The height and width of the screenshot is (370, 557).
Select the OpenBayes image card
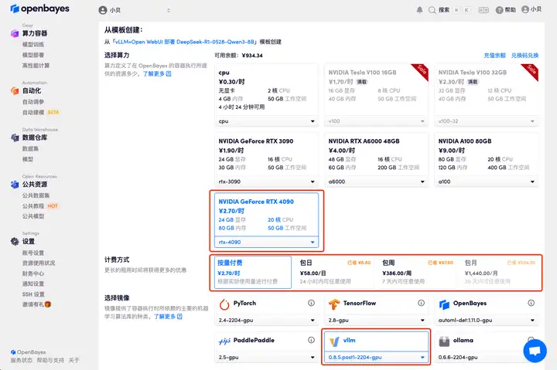pyautogui.click(x=487, y=311)
